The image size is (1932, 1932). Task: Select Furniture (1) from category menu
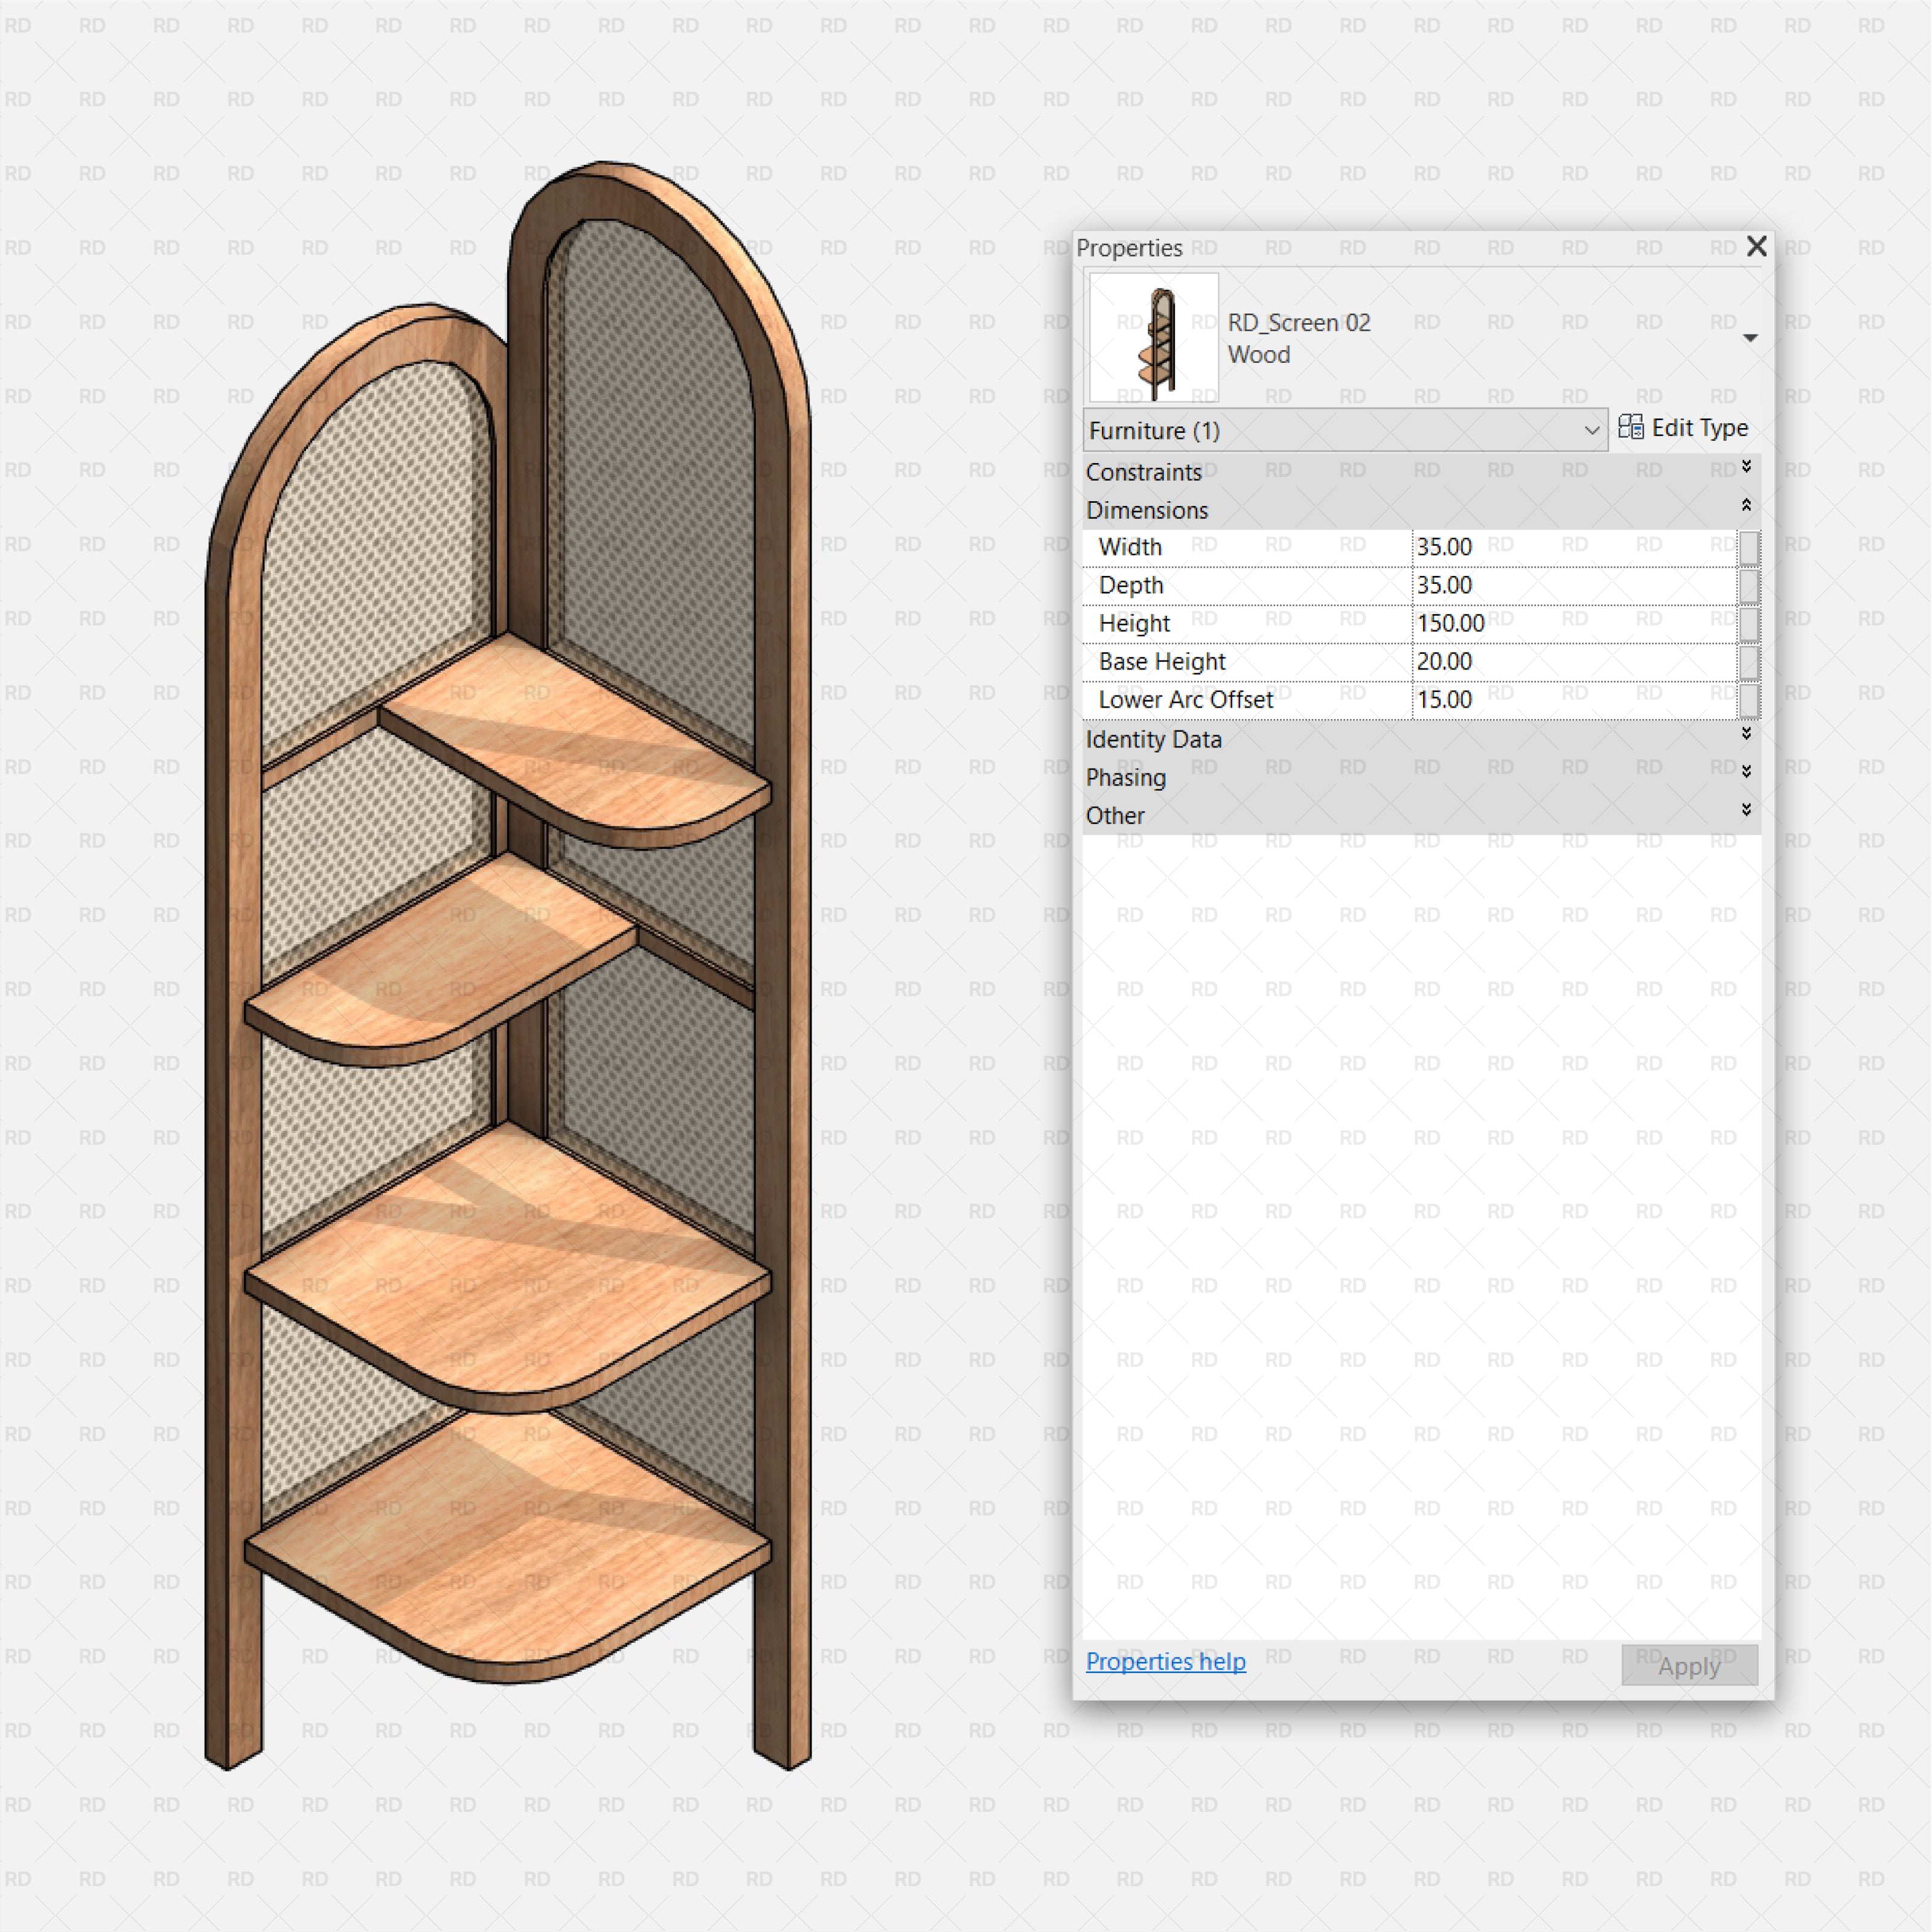(x=1335, y=430)
